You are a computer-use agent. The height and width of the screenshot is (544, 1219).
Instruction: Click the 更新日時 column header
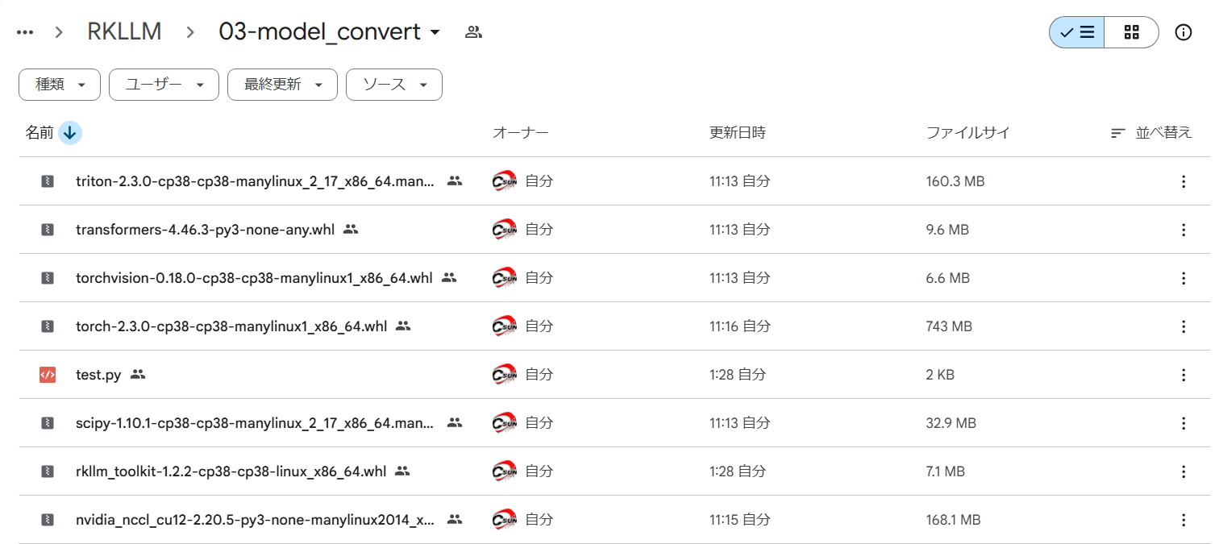(737, 133)
